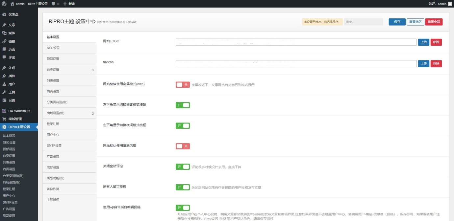
Task: Open 登录注册 in the dark sidebar submenu
Action: click(9, 189)
